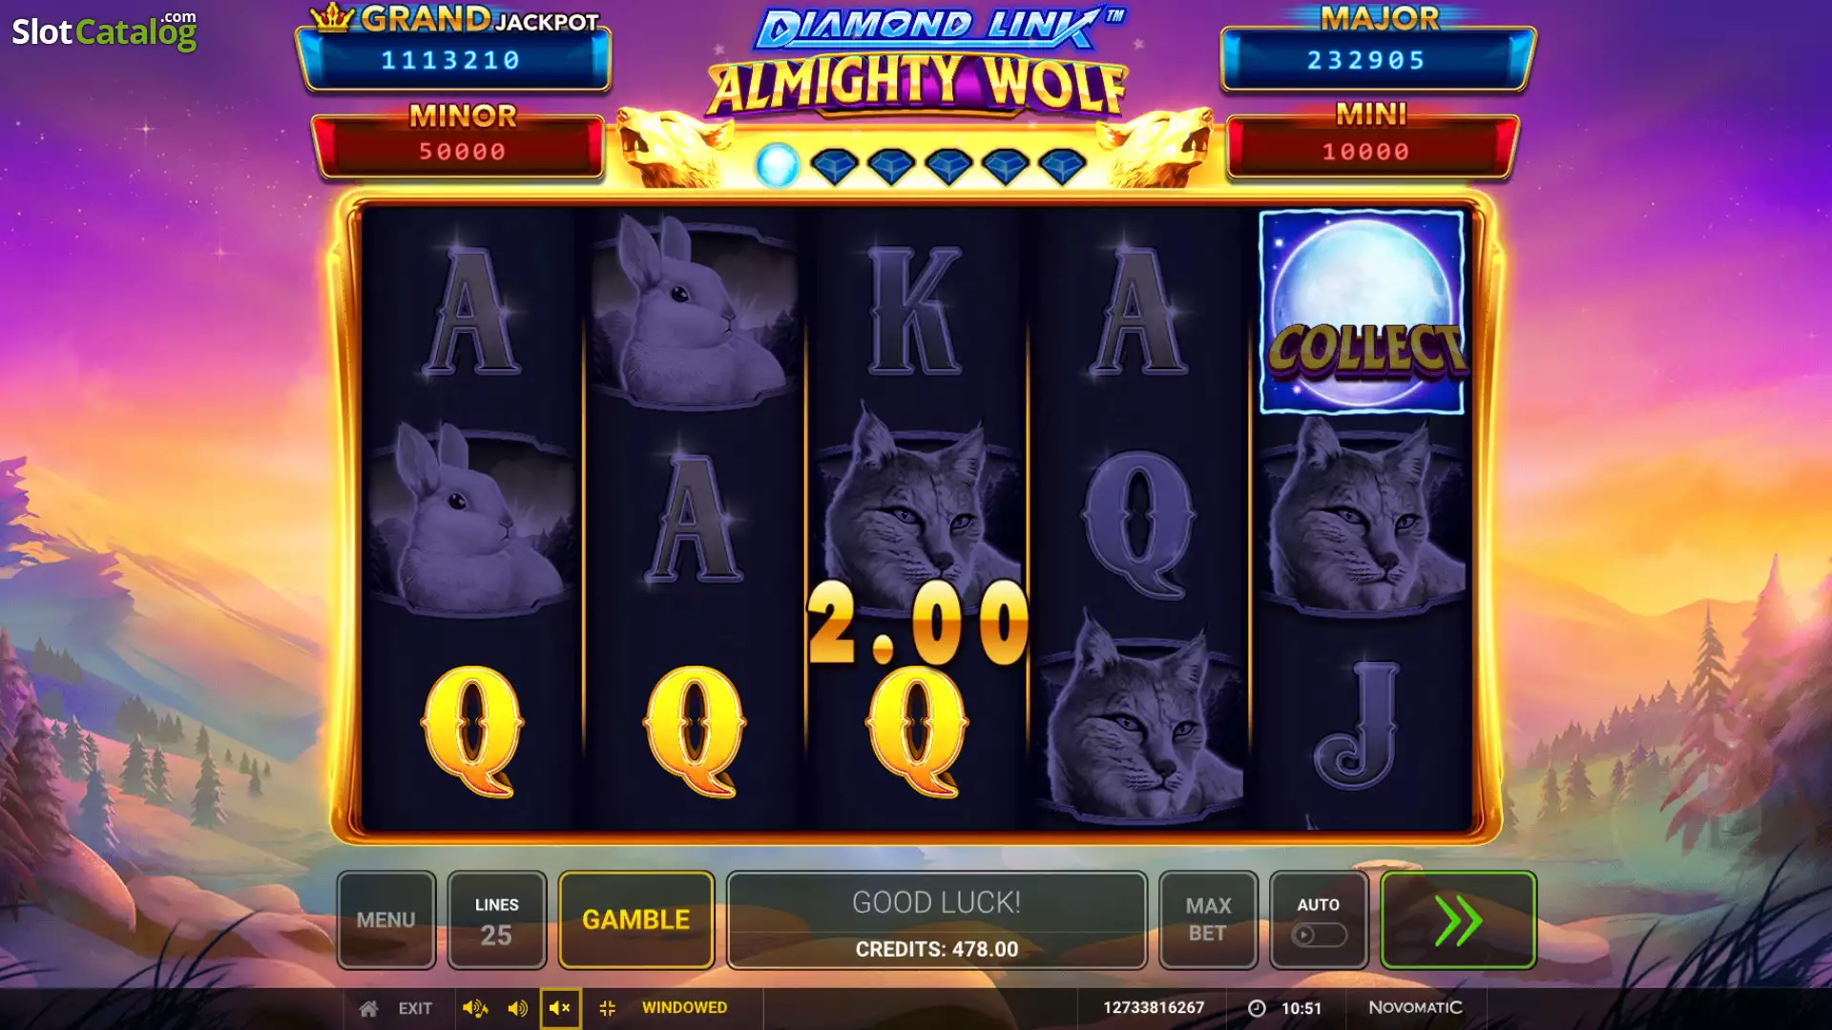Click the SlotCatalog.com logo

pos(105,31)
